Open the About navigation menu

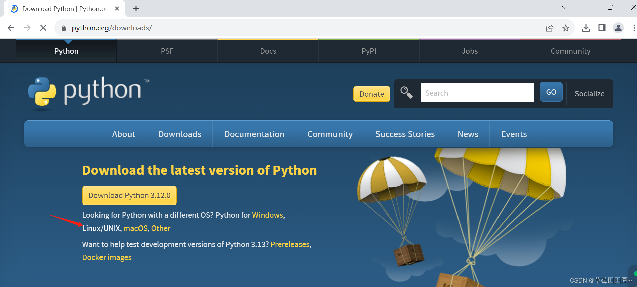tap(124, 134)
